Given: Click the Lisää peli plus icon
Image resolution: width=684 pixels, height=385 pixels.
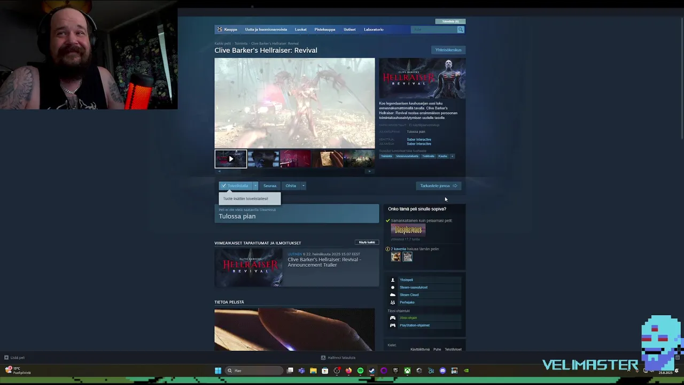Looking at the screenshot, I should (6, 358).
